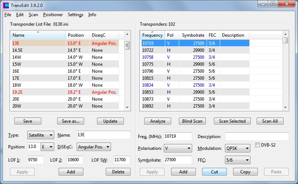The height and width of the screenshot is (184, 298).
Task: Open the Settings menu
Action: tap(76, 15)
